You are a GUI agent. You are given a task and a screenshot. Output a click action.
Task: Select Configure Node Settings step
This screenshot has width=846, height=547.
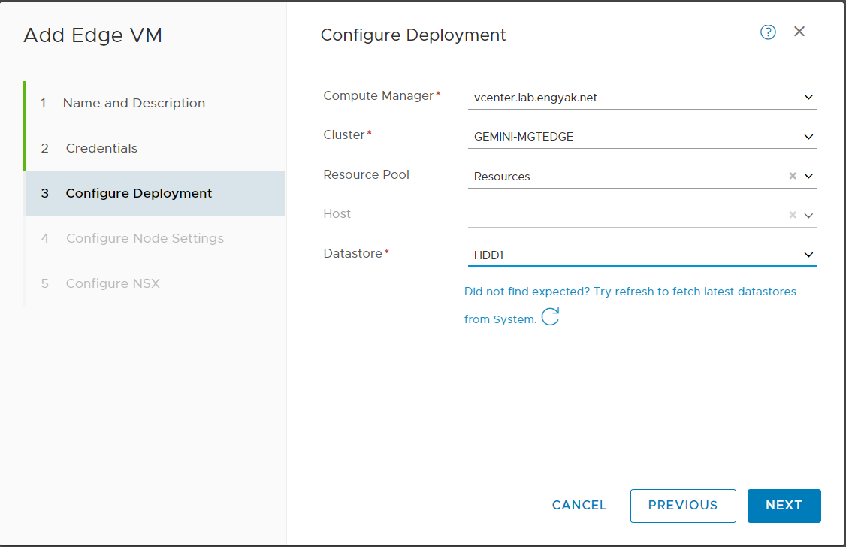point(145,238)
